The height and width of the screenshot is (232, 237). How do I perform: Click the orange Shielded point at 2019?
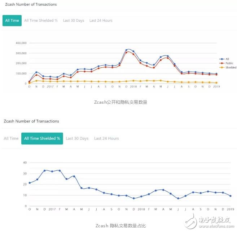tap(216, 82)
